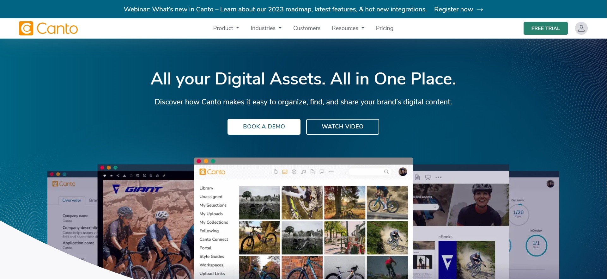The height and width of the screenshot is (279, 607).
Task: Click the round user avatar in Canto mockup
Action: click(403, 172)
